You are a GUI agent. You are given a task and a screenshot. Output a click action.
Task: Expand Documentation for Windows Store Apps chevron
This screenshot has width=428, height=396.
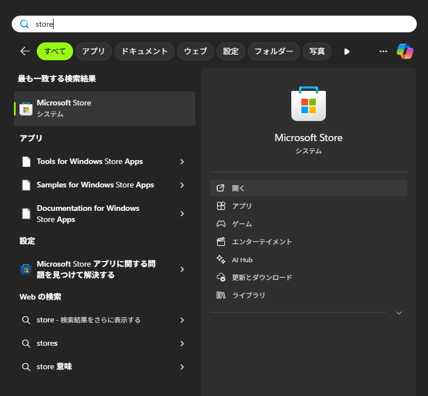tap(182, 214)
